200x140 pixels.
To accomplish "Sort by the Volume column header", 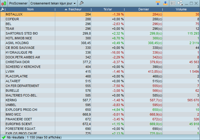I will coord(181,9).
